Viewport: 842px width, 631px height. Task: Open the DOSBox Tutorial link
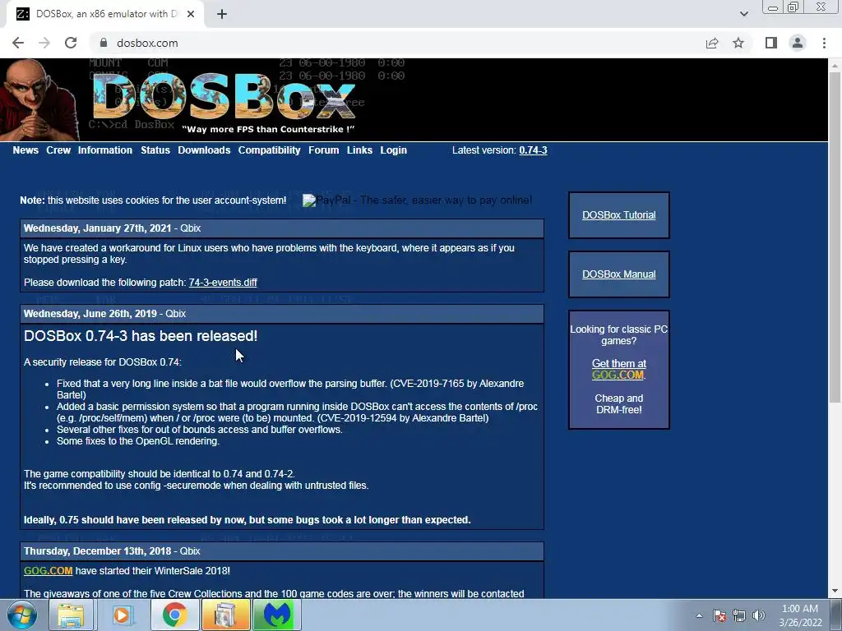618,215
